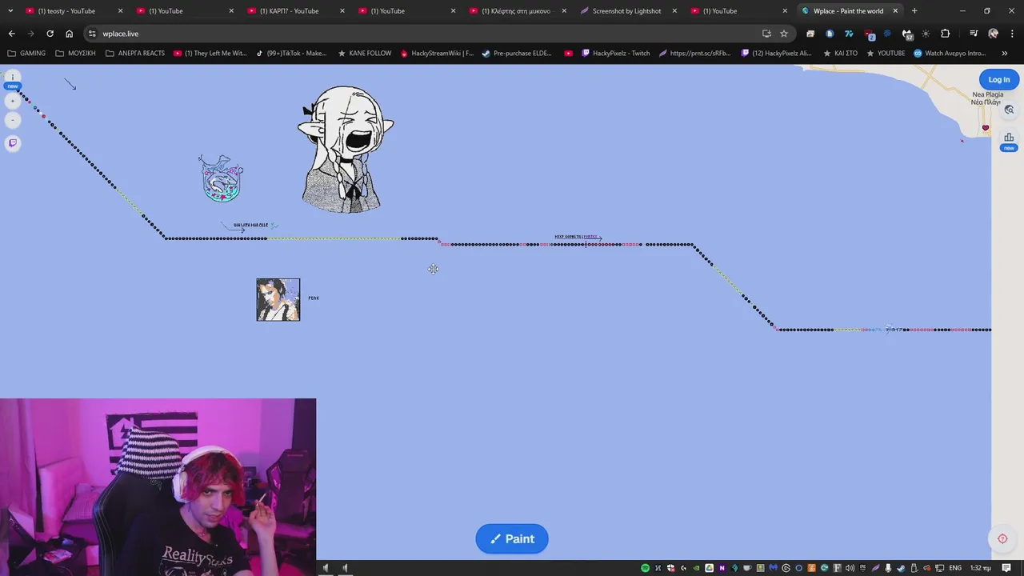This screenshot has width=1024, height=576.
Task: Open the browser home page button
Action: (x=69, y=34)
